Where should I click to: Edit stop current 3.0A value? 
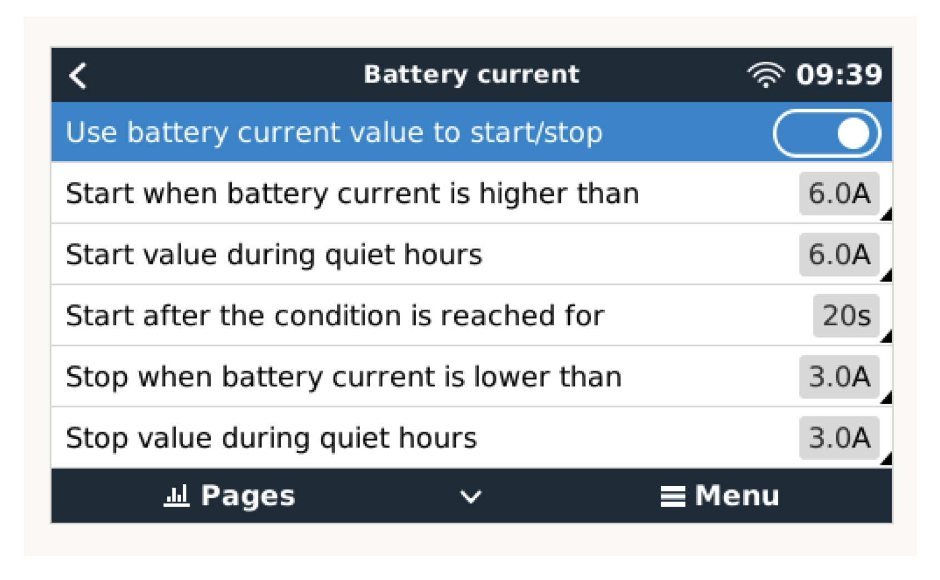(x=838, y=377)
